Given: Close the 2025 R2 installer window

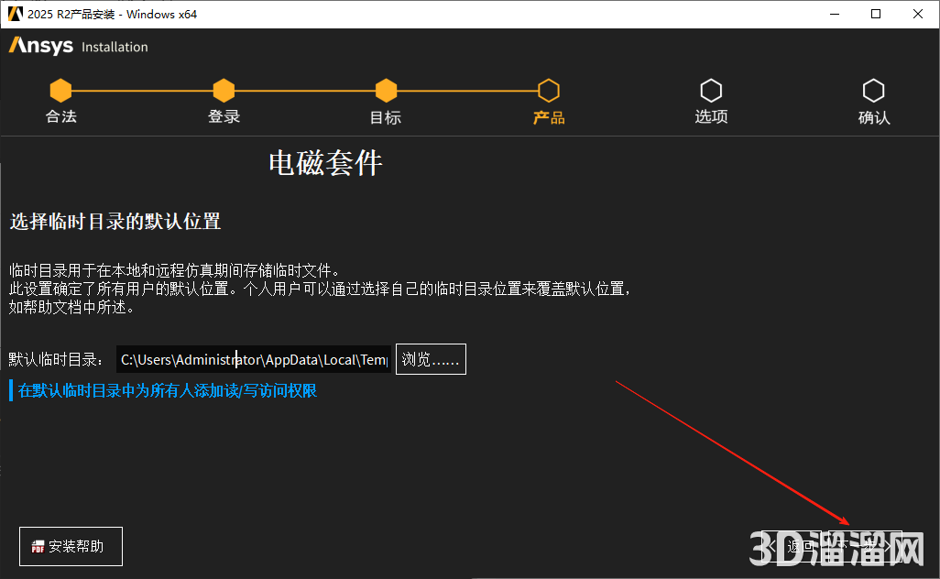Looking at the screenshot, I should [x=918, y=14].
